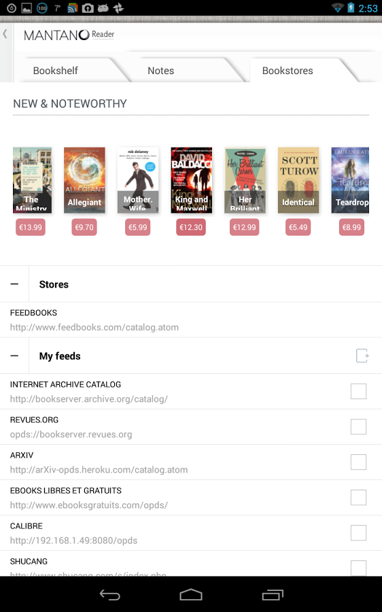Switch to the Notes tab
Image resolution: width=382 pixels, height=612 pixels.
coord(161,71)
